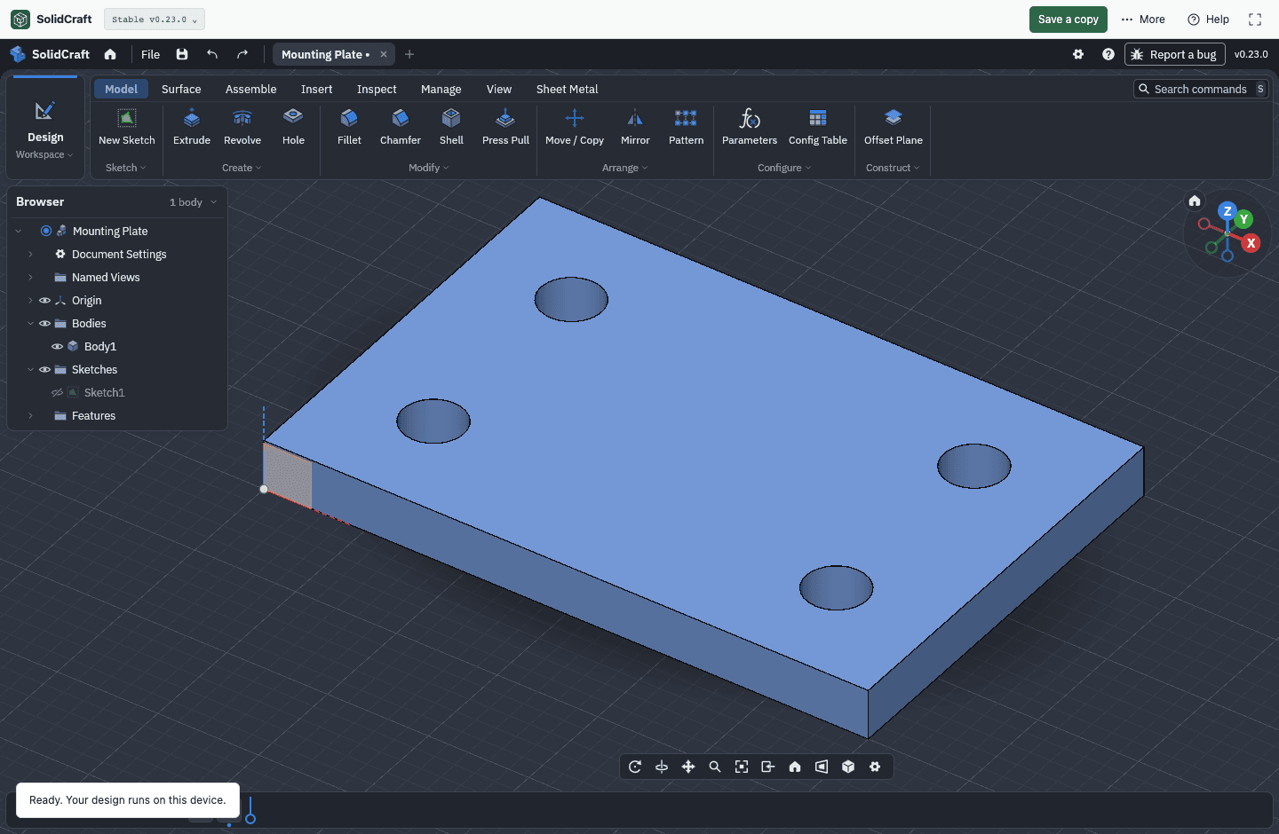Switch to the Surface ribbon tab
Viewport: 1279px width, 834px height.
[x=181, y=90]
